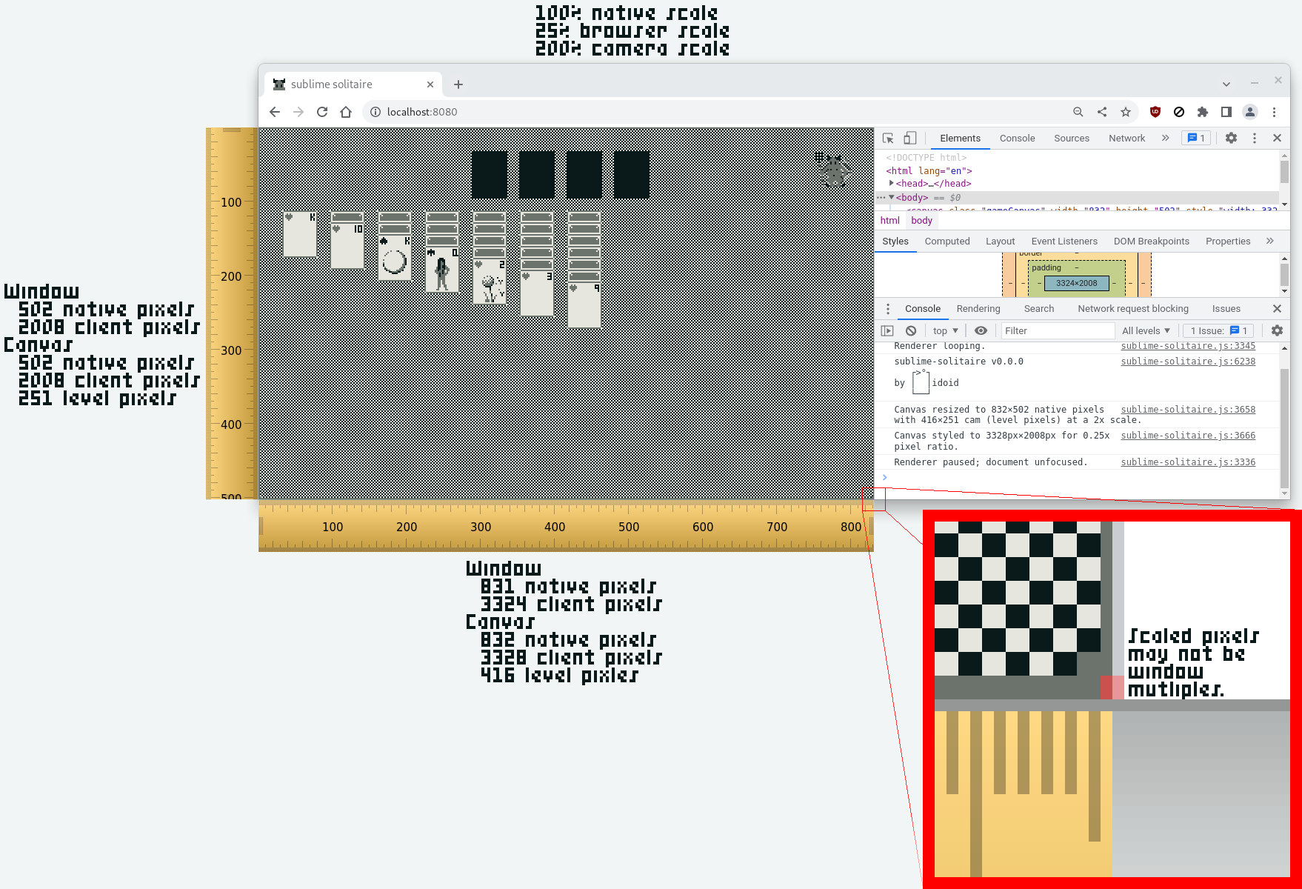Open the drawer three-dot menu
1302x889 pixels.
888,308
